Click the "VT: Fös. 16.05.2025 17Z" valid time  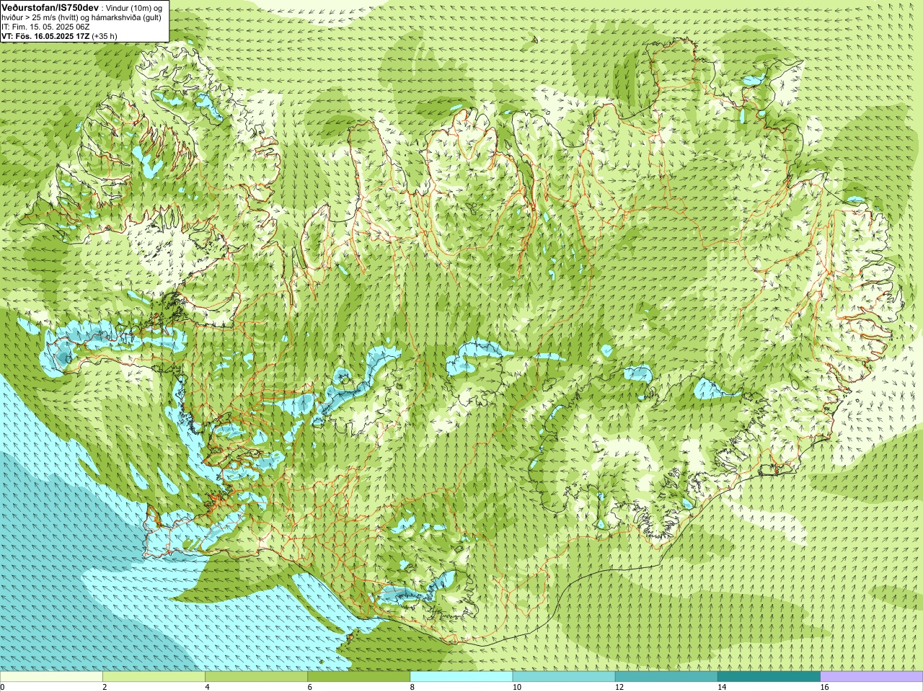click(x=45, y=36)
